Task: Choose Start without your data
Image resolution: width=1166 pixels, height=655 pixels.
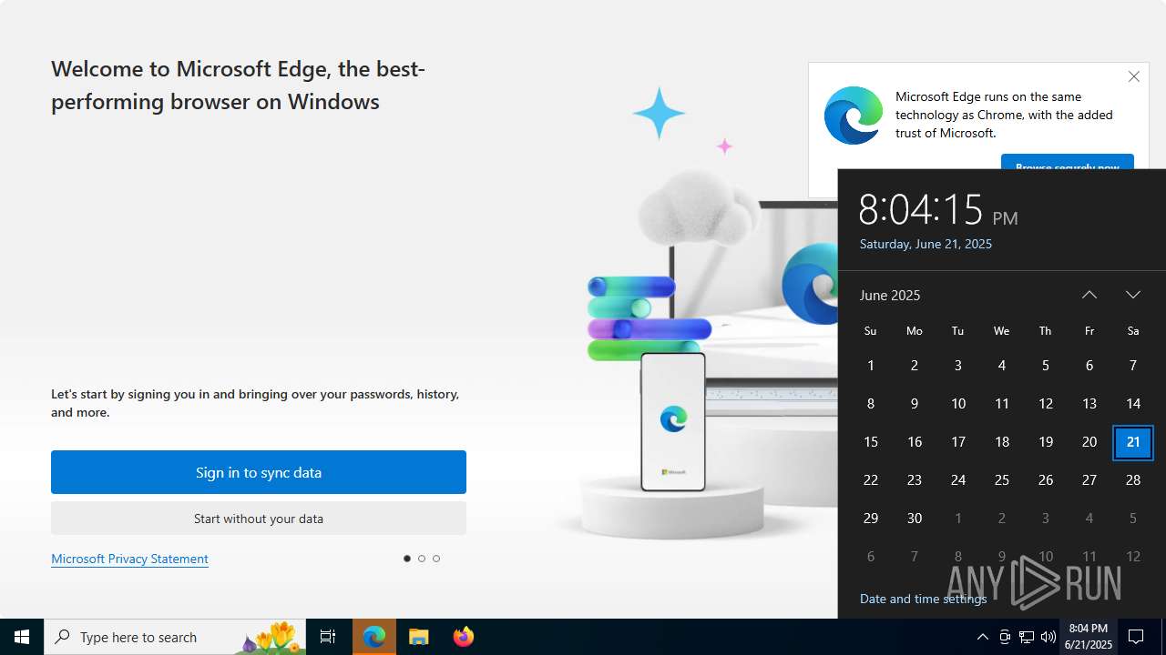Action: (259, 519)
